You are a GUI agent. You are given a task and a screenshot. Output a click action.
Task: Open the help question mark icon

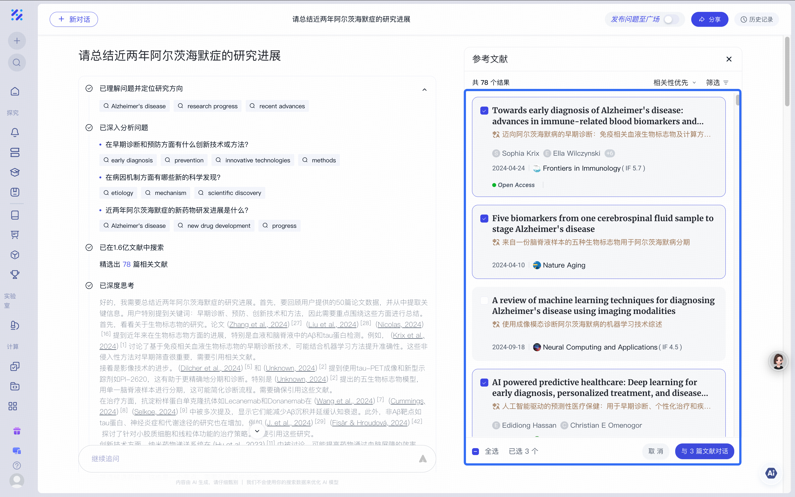point(17,466)
